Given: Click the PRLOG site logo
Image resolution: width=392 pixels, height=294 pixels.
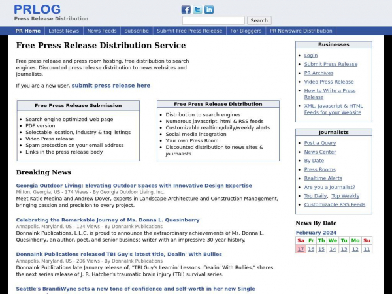Looking at the screenshot, I should point(37,9).
